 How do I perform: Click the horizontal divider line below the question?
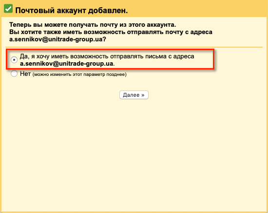(x=134, y=47)
